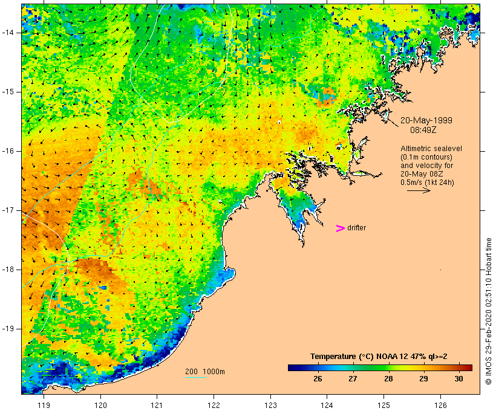Click the 'Altimetric sealevel' annotation line
This screenshot has width=496, height=411.
pyautogui.click(x=431, y=149)
